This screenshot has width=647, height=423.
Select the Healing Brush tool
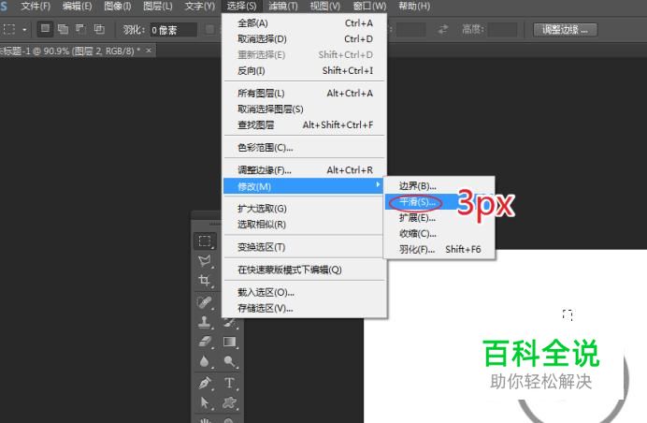205,302
